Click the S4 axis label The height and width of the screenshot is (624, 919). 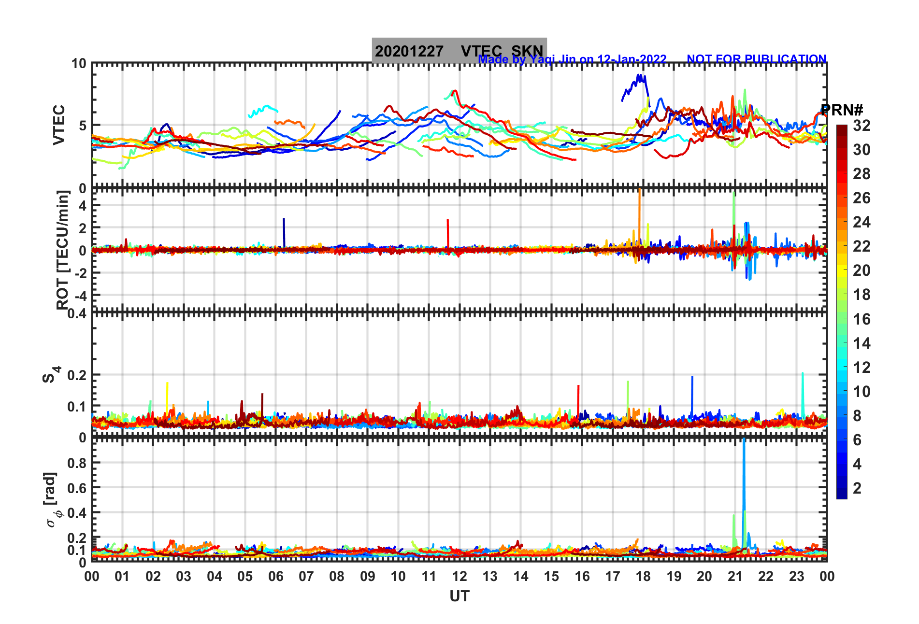[51, 374]
